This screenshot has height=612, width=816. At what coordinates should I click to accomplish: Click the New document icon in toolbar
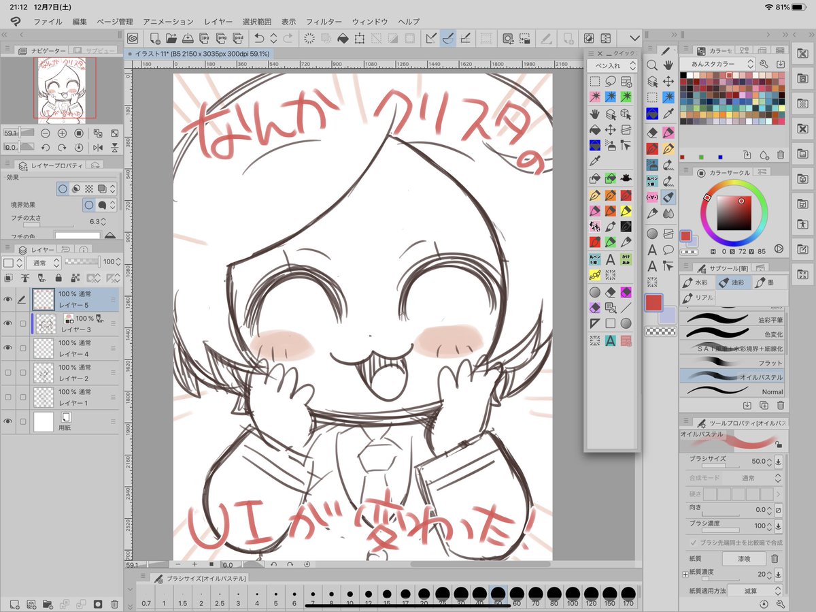[x=156, y=38]
